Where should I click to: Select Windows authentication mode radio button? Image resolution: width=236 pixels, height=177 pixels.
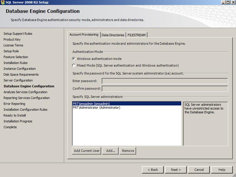tap(74, 59)
